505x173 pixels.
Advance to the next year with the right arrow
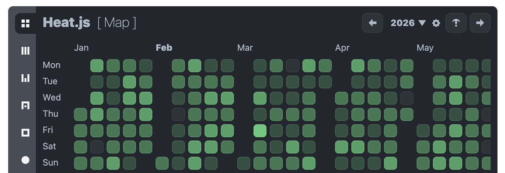click(x=480, y=23)
